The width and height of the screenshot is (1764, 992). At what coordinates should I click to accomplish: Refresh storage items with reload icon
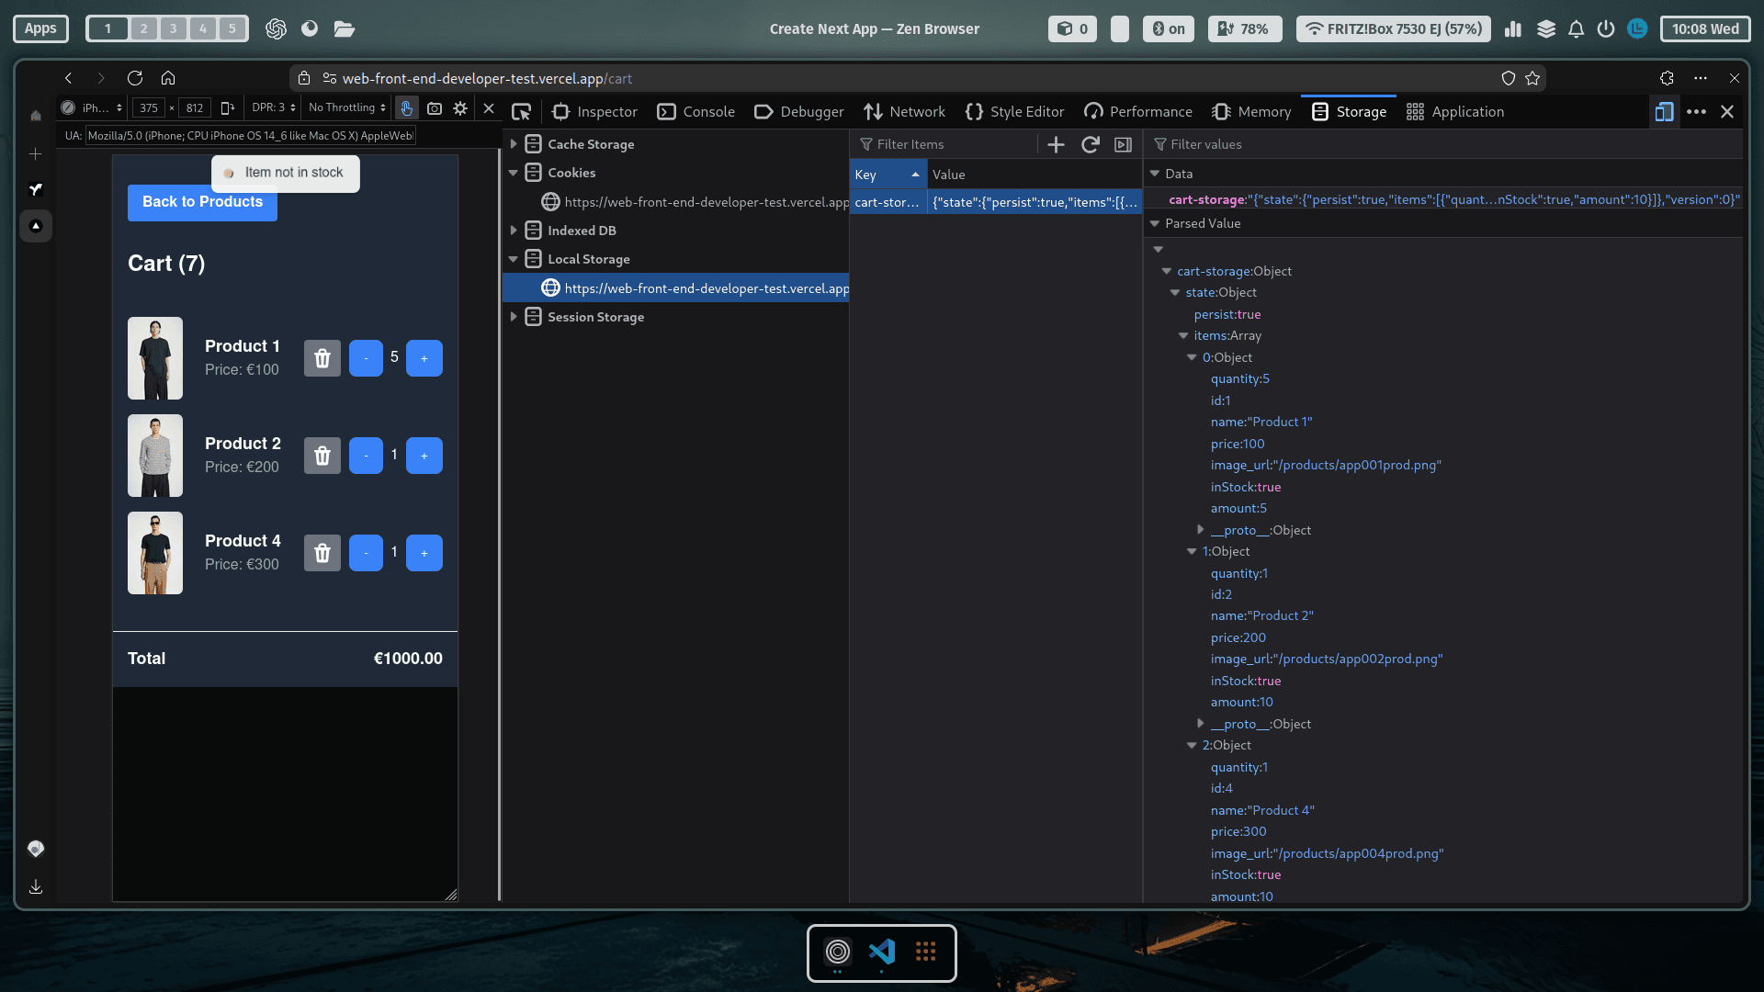[1090, 144]
